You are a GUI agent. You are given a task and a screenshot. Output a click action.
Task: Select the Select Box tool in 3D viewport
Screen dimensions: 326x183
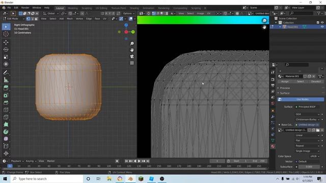[6, 27]
